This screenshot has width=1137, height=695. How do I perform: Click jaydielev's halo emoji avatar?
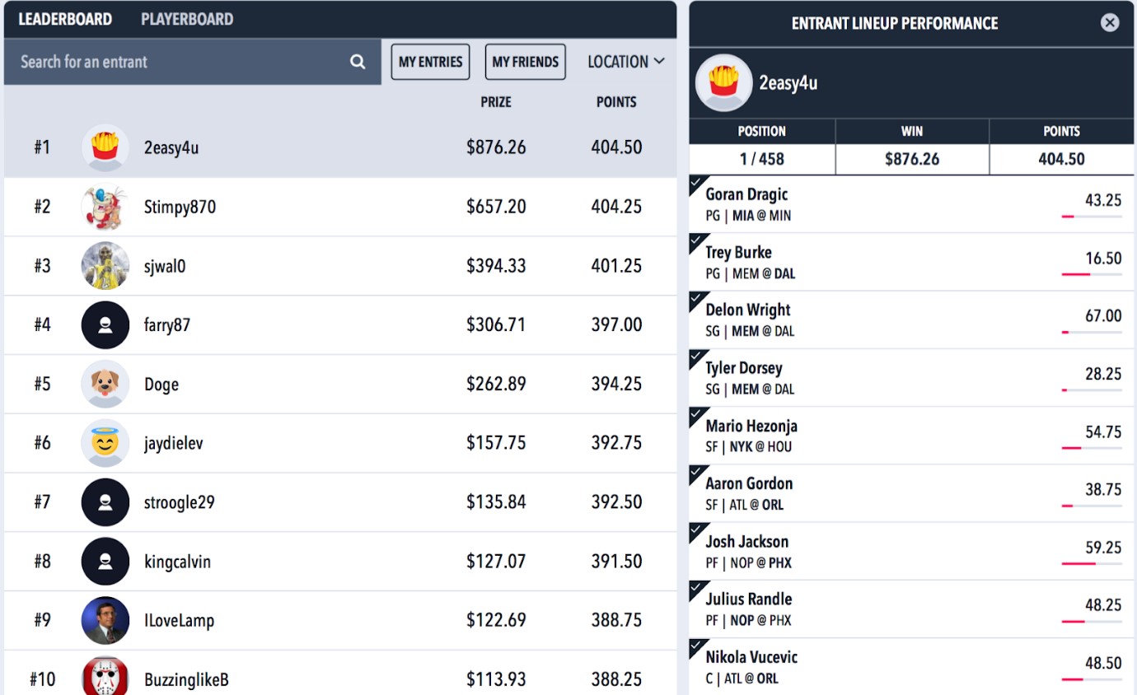tap(105, 443)
